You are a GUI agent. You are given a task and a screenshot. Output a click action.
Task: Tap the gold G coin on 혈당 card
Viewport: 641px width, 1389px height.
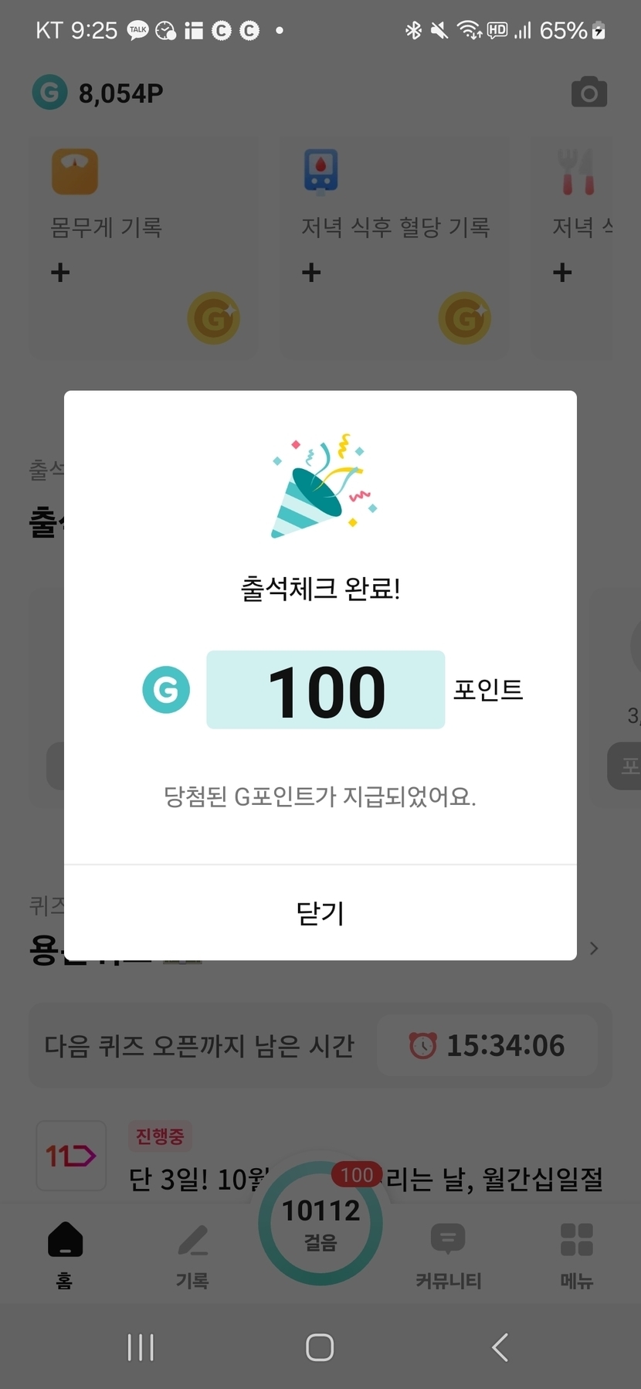[464, 318]
